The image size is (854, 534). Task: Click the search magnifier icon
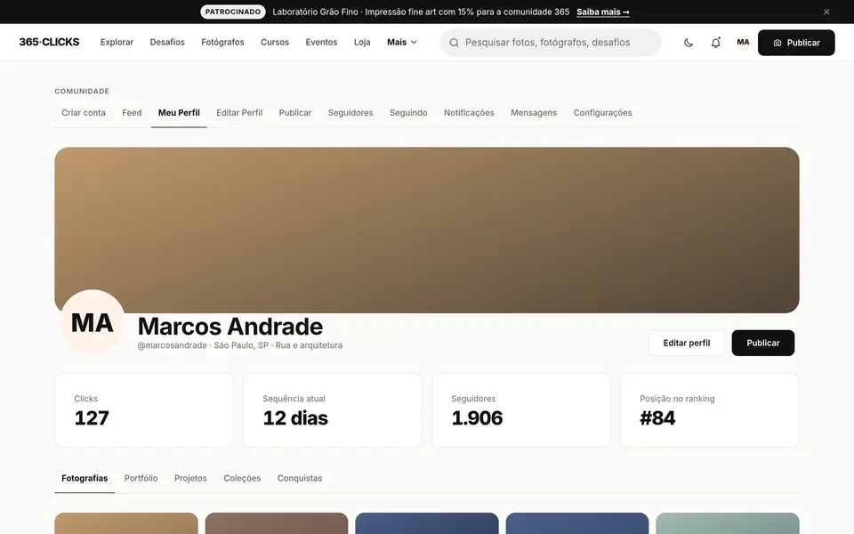click(454, 43)
